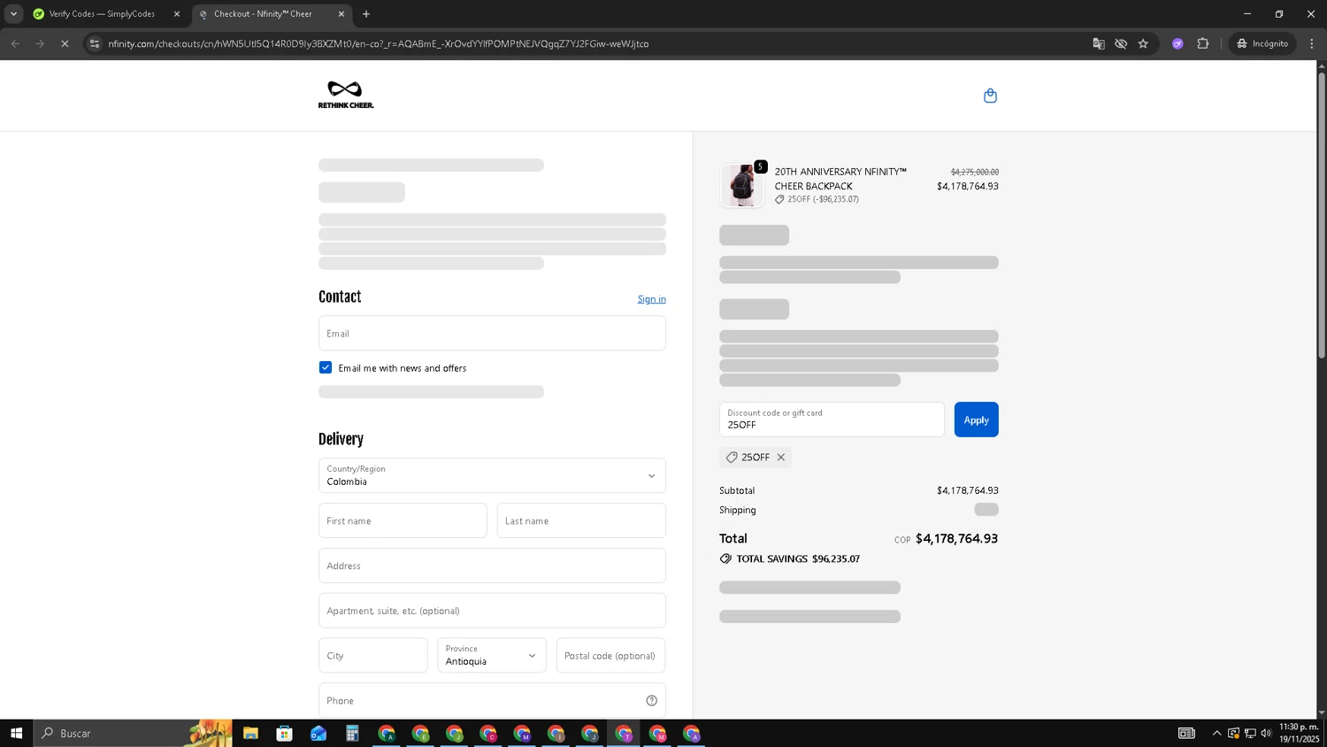Open Microsoft Store from the taskbar
This screenshot has height=747, width=1327.
coord(284,733)
